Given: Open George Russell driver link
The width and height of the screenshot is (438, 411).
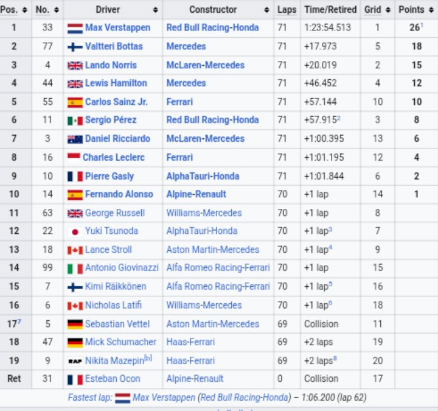Looking at the screenshot, I should pos(115,213).
